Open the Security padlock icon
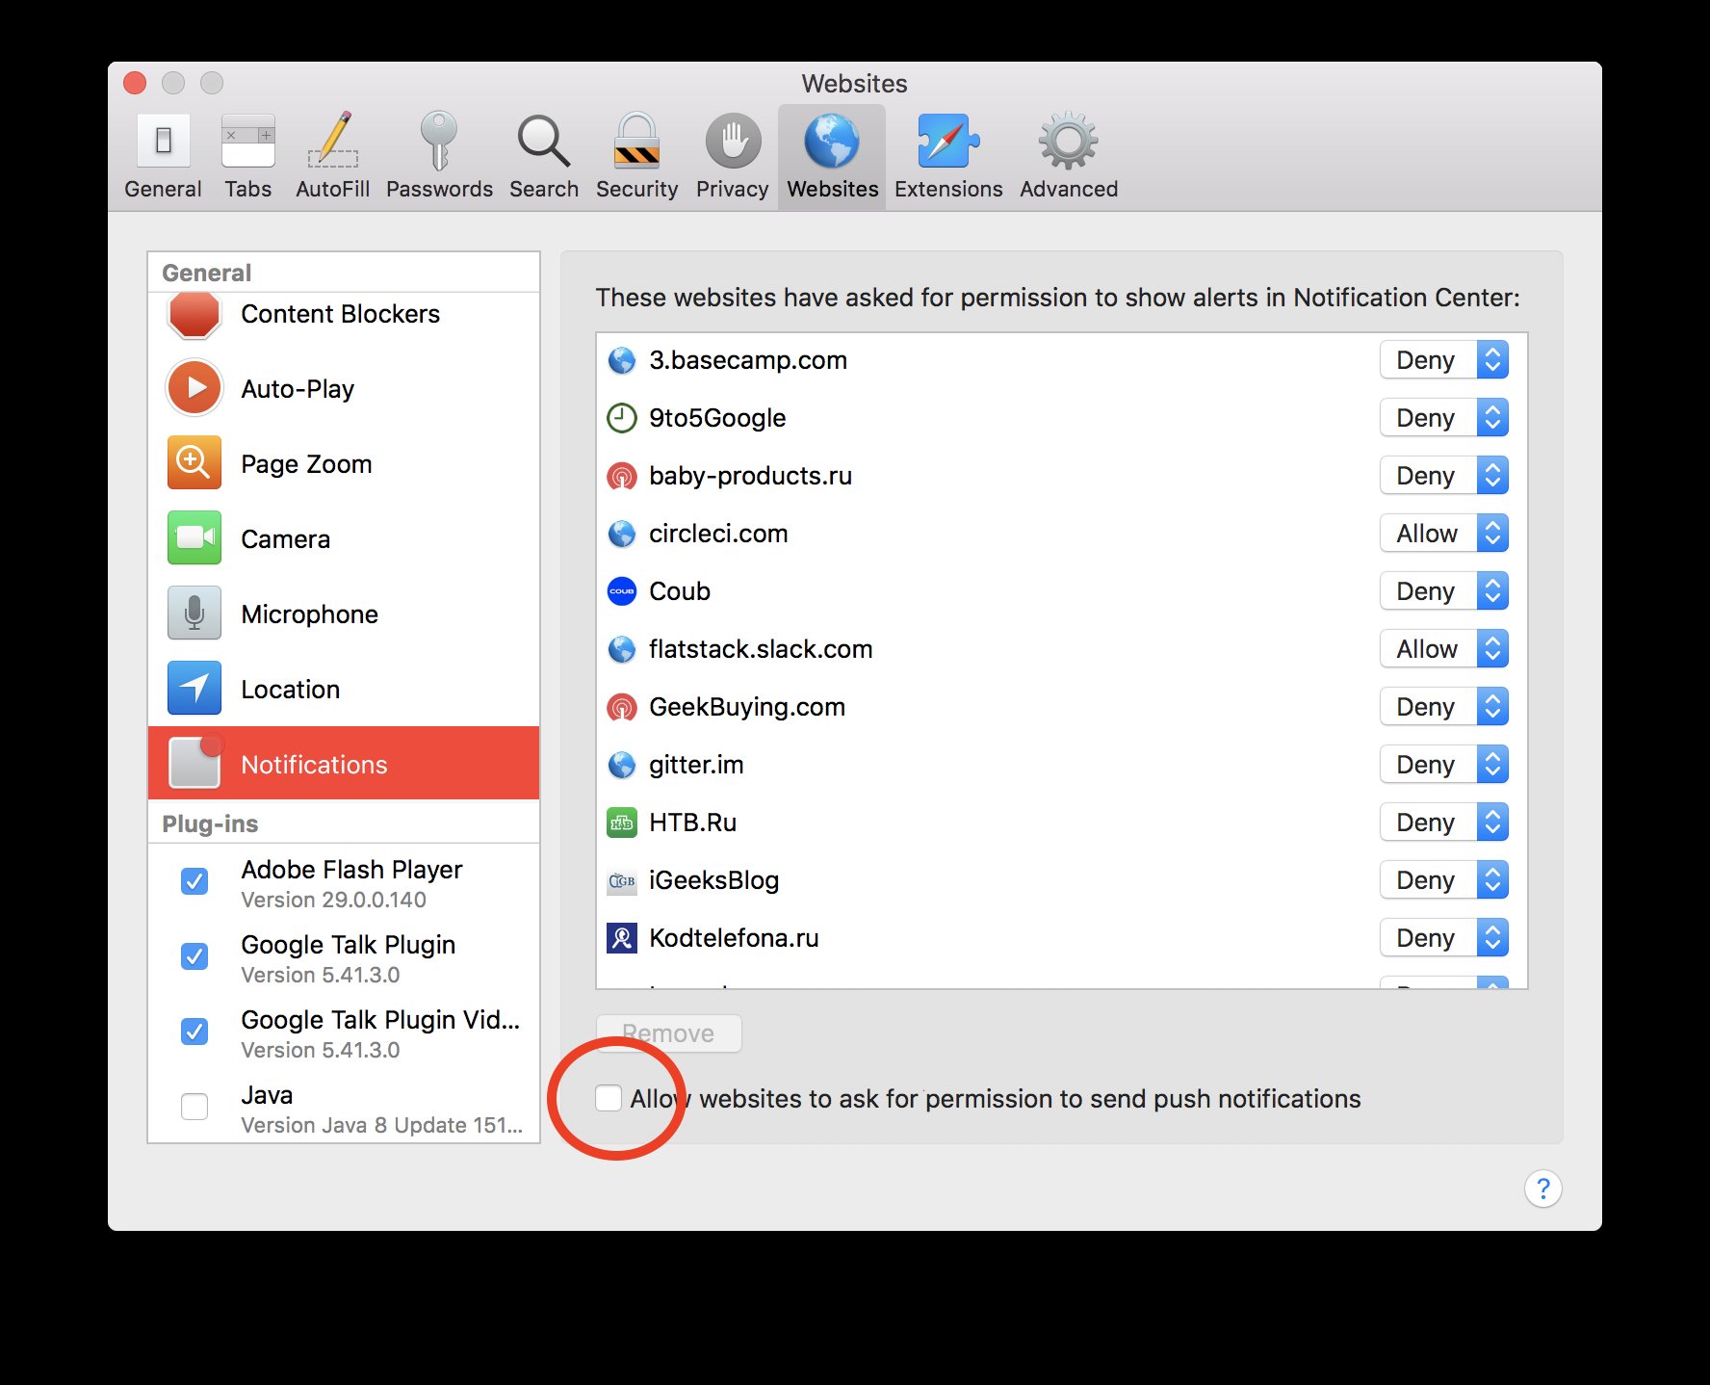Image resolution: width=1710 pixels, height=1385 pixels. (636, 141)
